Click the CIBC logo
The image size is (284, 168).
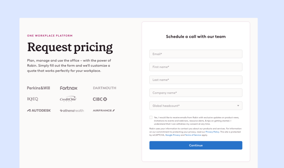coord(100,99)
